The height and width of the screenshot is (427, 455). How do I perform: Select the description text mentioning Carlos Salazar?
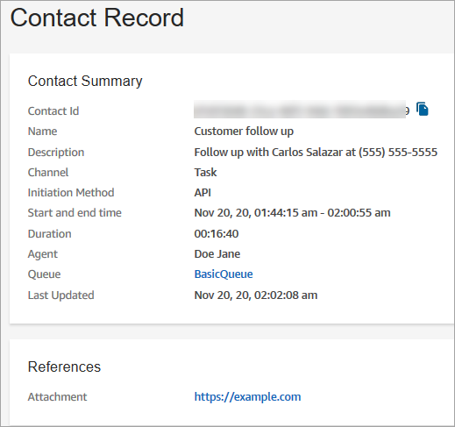(x=316, y=153)
